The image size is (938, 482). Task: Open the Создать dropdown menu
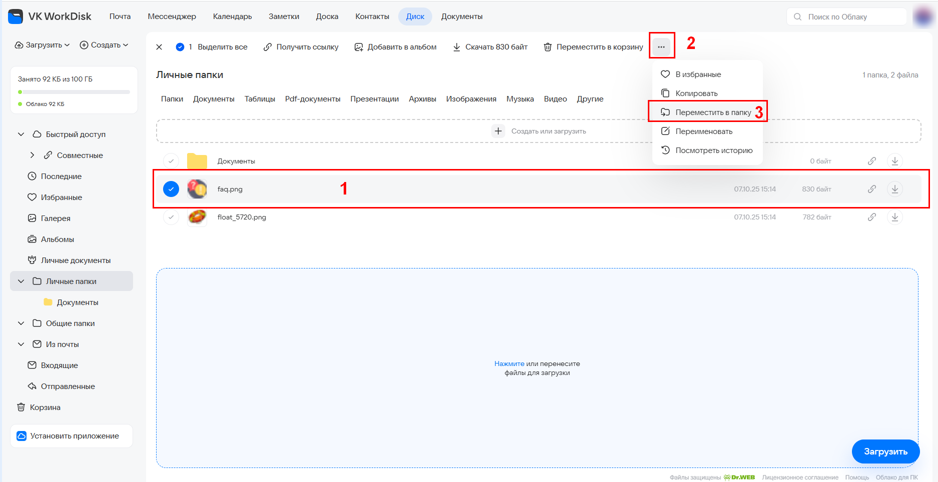coord(104,45)
